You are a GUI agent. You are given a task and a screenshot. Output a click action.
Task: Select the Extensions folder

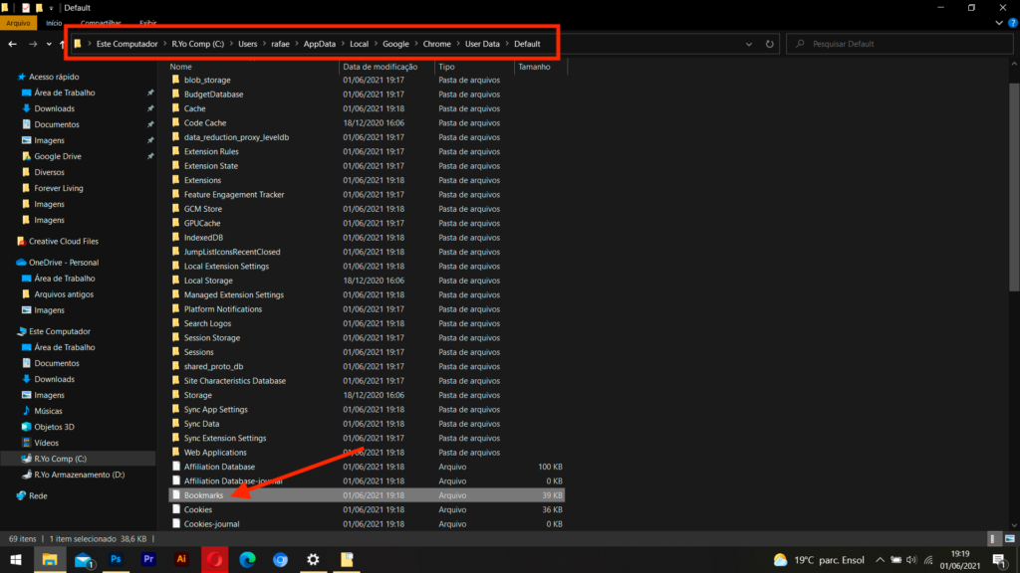[202, 180]
